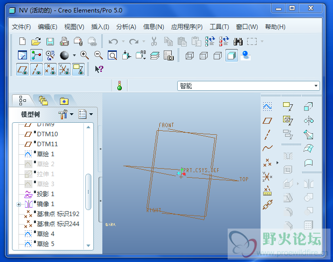Screen dimensions: 333x262
Task: Switch to the Favorites navigator tab
Action: click(64, 100)
